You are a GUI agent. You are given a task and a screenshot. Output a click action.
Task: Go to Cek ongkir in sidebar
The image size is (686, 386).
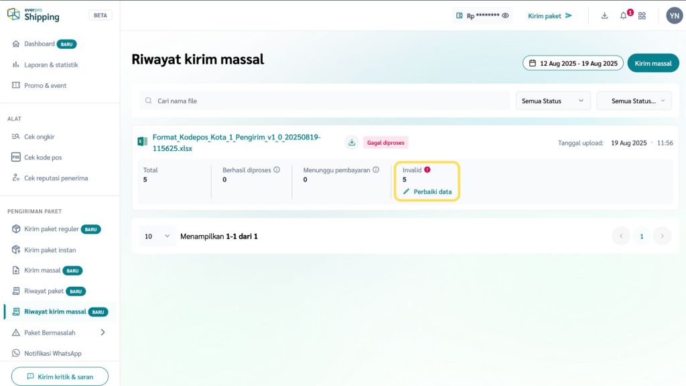click(39, 137)
